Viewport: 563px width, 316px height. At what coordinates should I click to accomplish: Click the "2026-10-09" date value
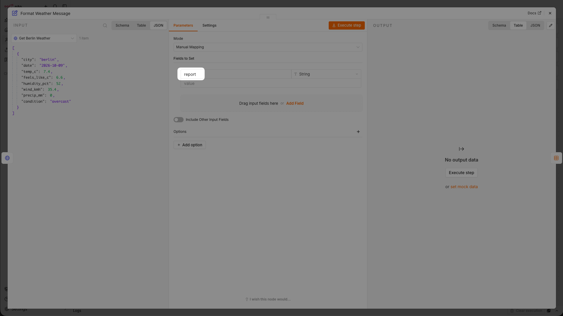coord(52,66)
